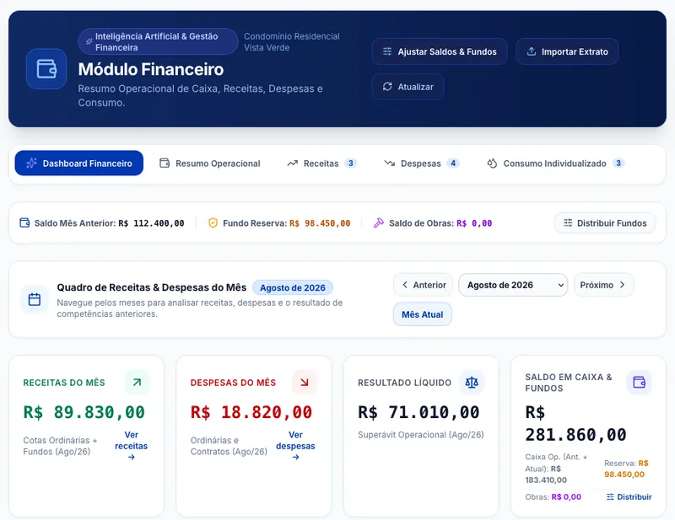Click the Fundo Reserva value R$ 98.450,00
The height and width of the screenshot is (520, 675).
coord(320,223)
